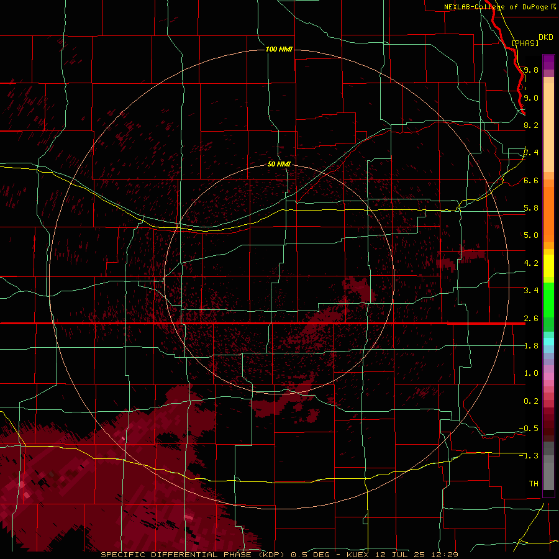Pick the peach segment of the color bar
This screenshot has width=559, height=559.
click(548, 125)
